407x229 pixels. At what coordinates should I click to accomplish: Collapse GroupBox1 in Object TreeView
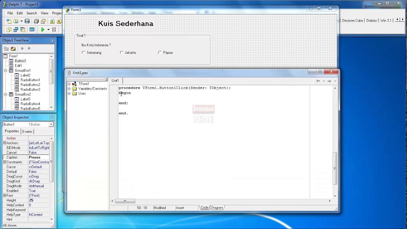click(x=5, y=70)
